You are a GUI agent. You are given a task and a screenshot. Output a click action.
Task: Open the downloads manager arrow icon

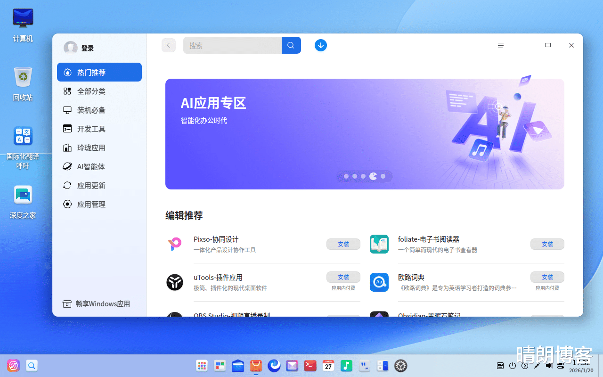[x=321, y=45]
